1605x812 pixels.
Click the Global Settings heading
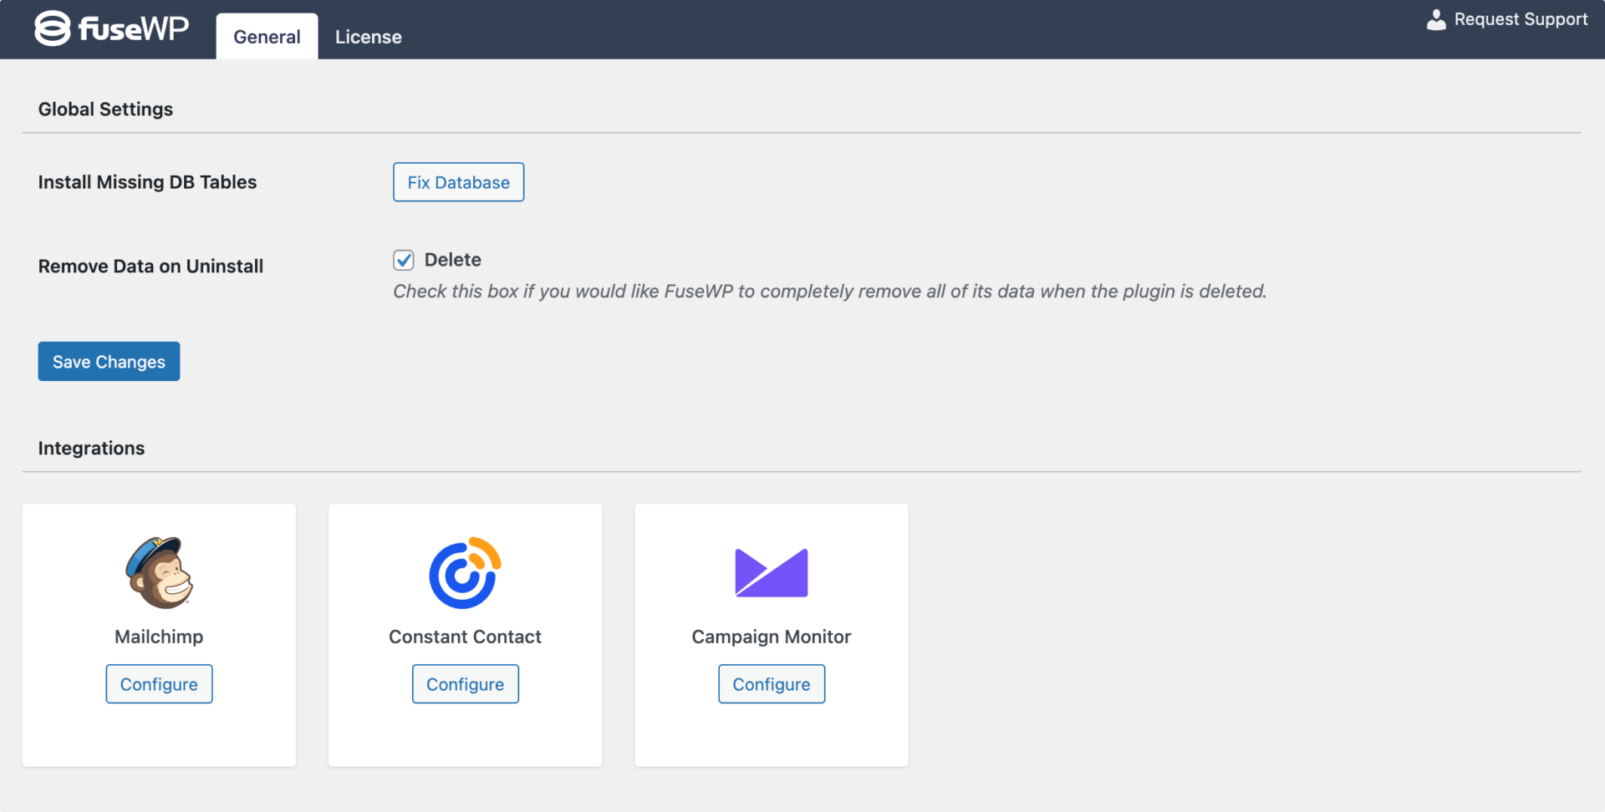105,109
